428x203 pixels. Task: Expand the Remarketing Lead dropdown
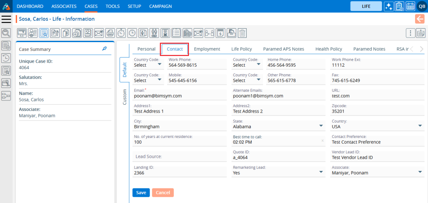(321, 172)
